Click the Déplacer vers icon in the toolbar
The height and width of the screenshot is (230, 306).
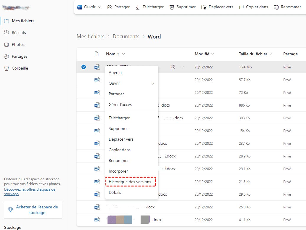coord(204,7)
